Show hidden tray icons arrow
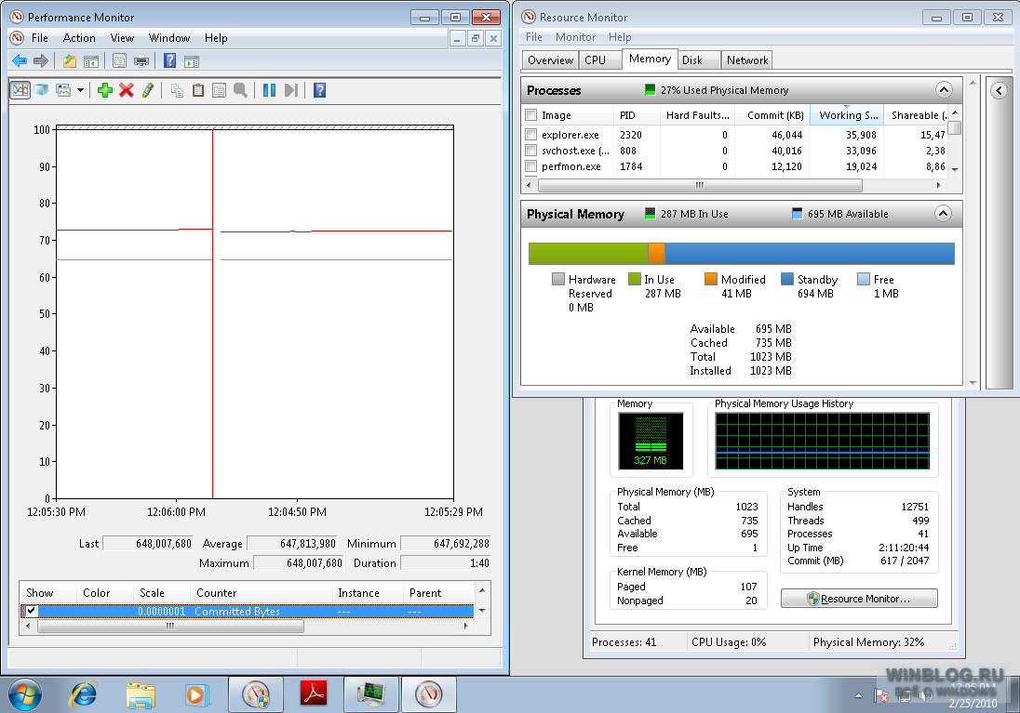The image size is (1020, 713). pyautogui.click(x=859, y=695)
